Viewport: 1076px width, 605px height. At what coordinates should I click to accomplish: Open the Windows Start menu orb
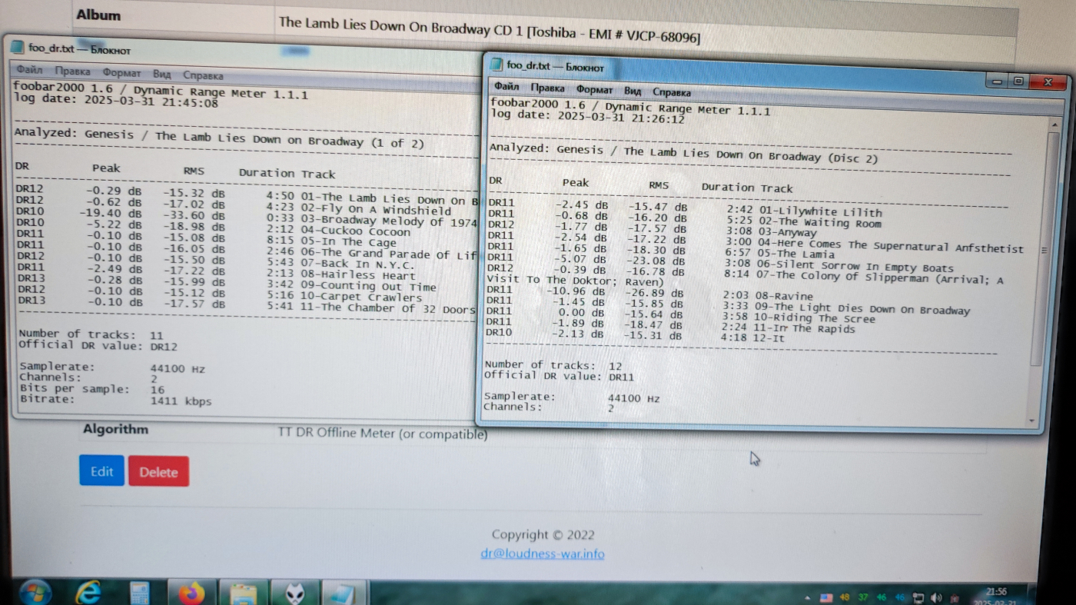pyautogui.click(x=34, y=593)
